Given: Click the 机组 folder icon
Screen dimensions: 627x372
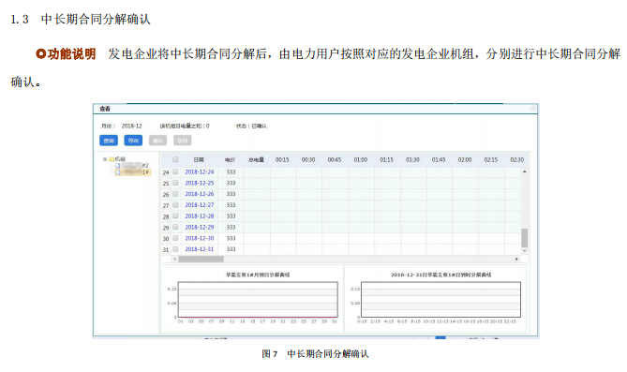Looking at the screenshot, I should [x=112, y=159].
